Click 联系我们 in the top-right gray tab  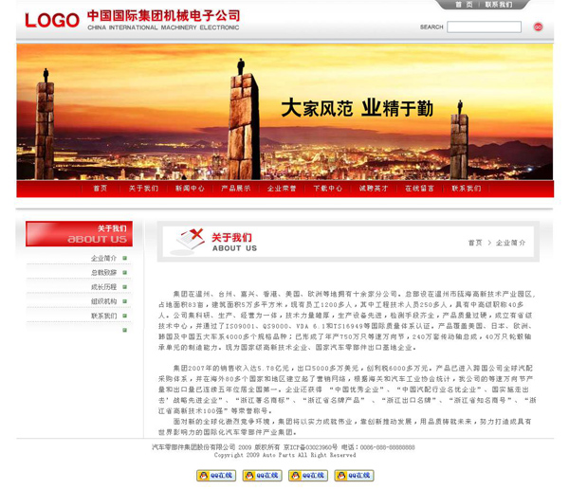pos(499,5)
